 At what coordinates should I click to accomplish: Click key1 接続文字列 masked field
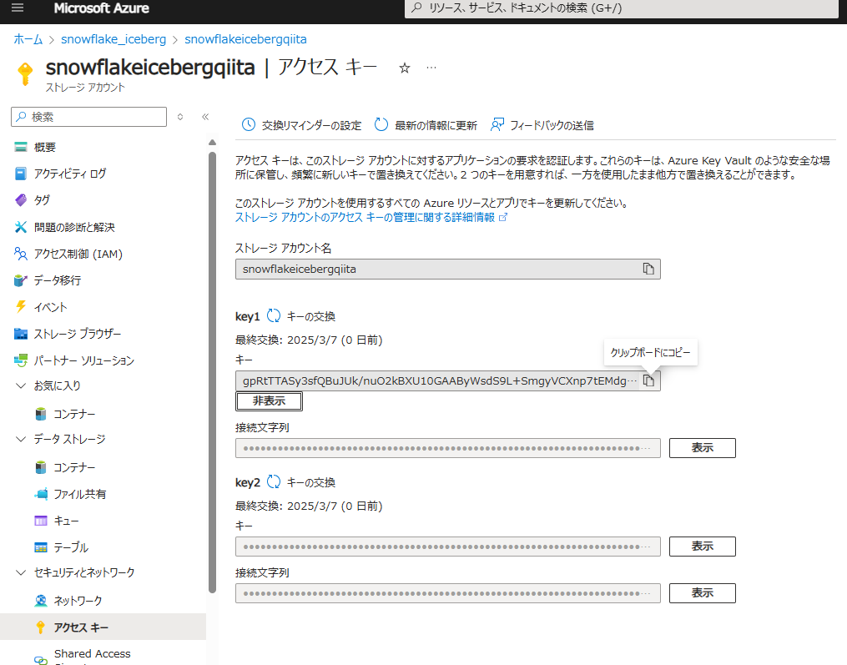pos(448,448)
